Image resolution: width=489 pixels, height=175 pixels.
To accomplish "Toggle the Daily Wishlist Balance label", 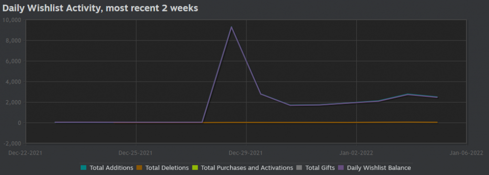I will click(379, 168).
